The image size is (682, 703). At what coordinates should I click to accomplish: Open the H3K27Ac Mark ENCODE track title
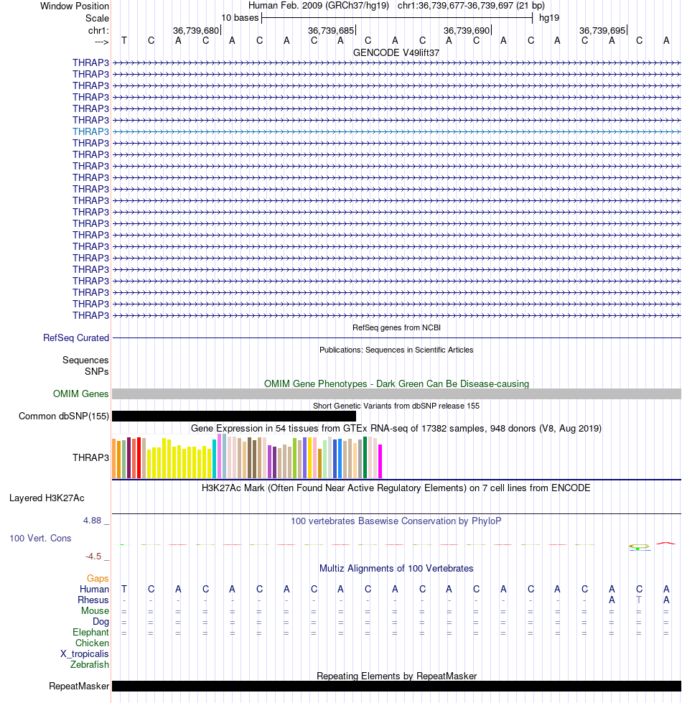tap(396, 488)
